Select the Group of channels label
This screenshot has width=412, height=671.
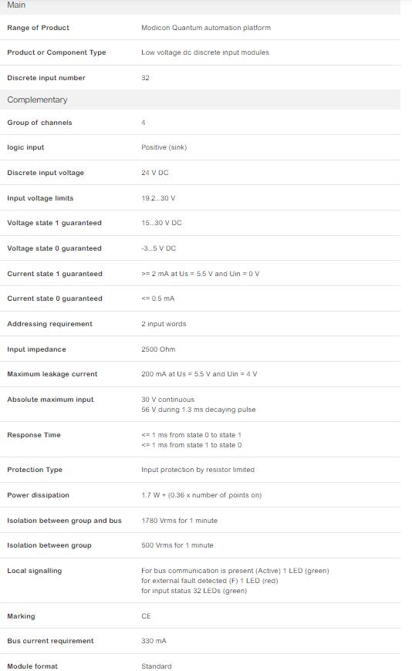40,123
